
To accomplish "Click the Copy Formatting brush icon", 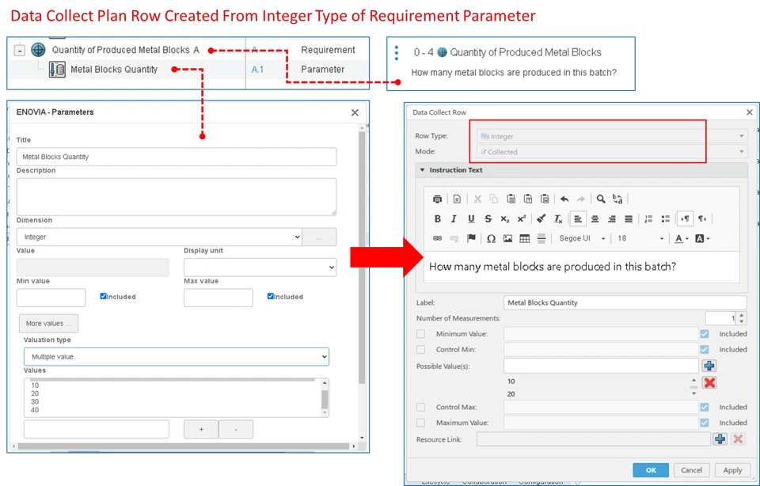I will coord(541,219).
